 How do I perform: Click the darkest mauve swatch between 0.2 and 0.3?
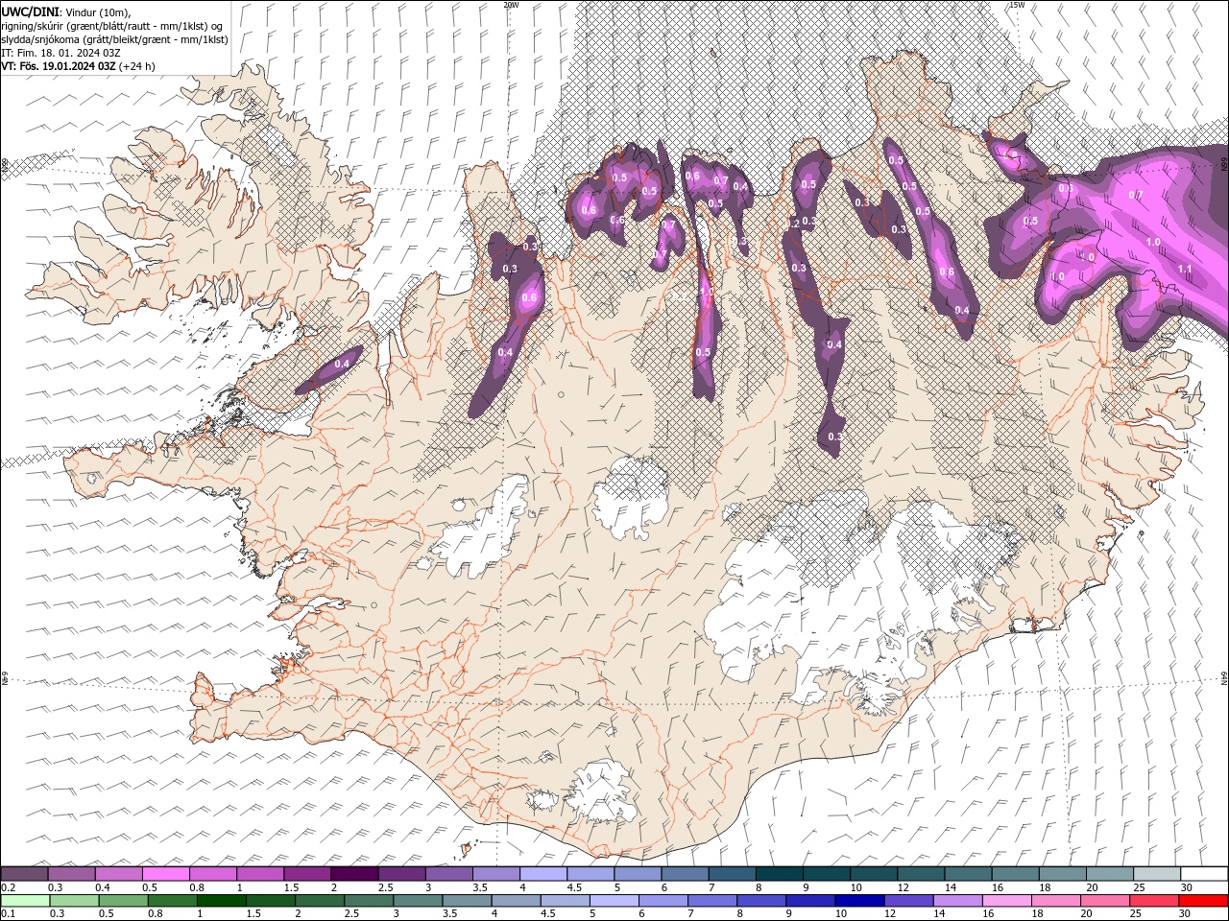[25, 874]
